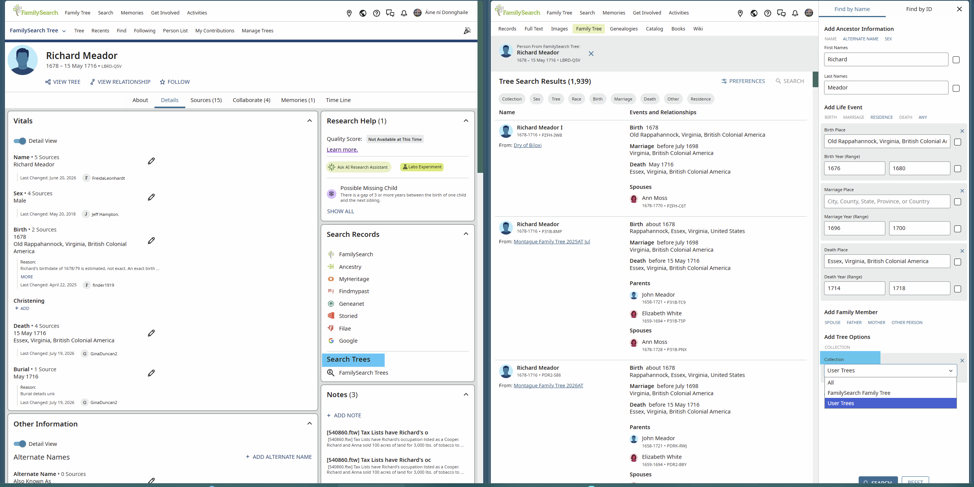Click the Geneanet search records icon
The height and width of the screenshot is (487, 974).
pyautogui.click(x=331, y=304)
